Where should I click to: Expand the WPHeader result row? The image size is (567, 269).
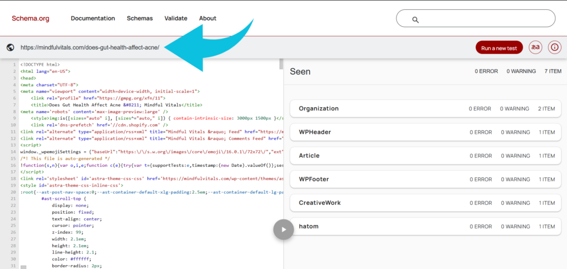coord(426,133)
